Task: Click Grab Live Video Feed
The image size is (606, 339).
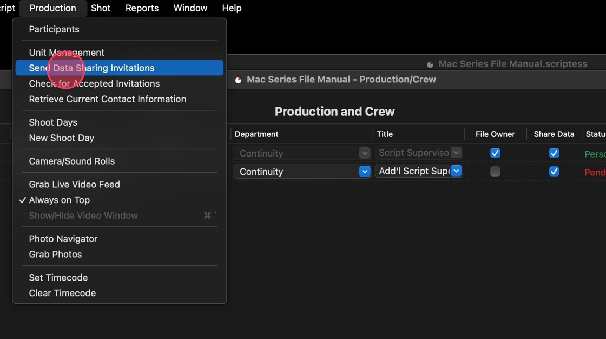Action: tap(74, 185)
